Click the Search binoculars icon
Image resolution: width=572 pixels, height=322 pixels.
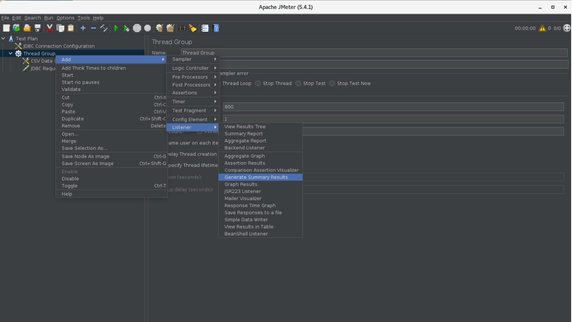182,28
